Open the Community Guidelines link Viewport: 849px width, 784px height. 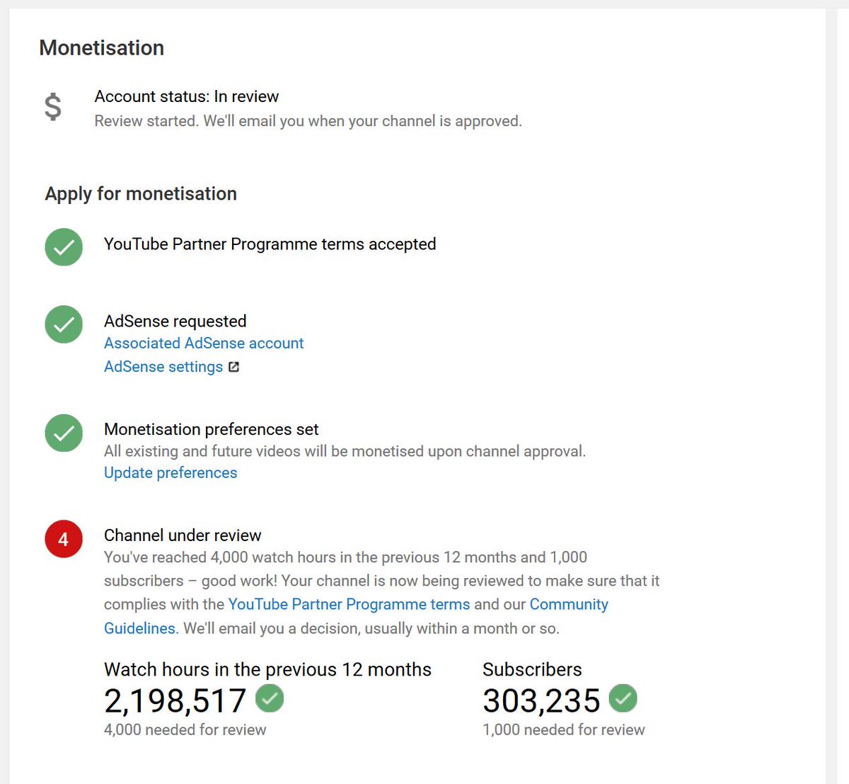(x=569, y=604)
